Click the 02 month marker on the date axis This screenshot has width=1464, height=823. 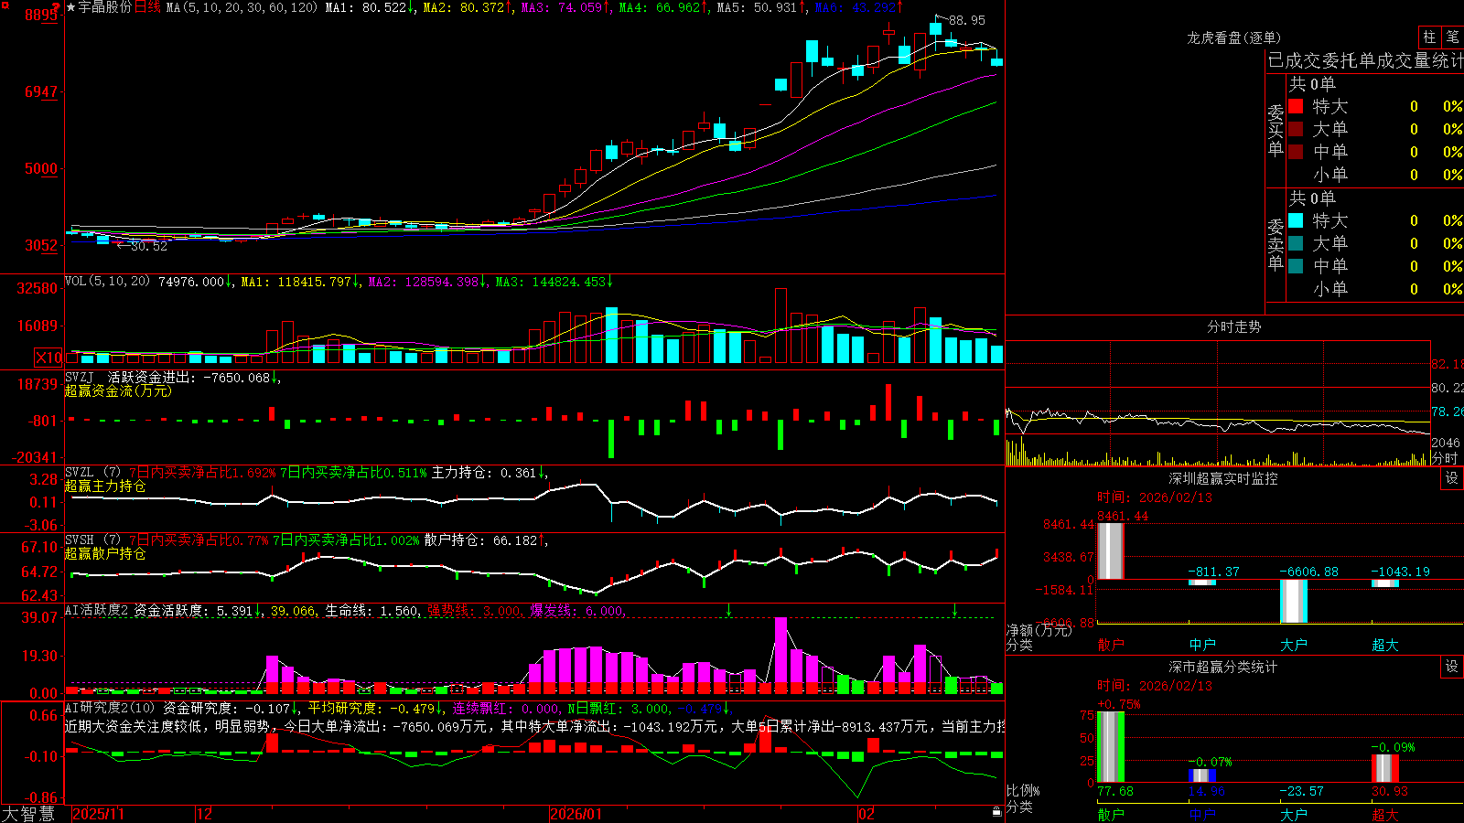pyautogui.click(x=866, y=814)
